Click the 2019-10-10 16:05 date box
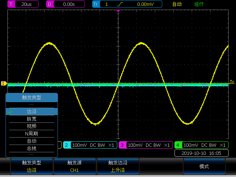The image size is (236, 177). tap(201, 153)
